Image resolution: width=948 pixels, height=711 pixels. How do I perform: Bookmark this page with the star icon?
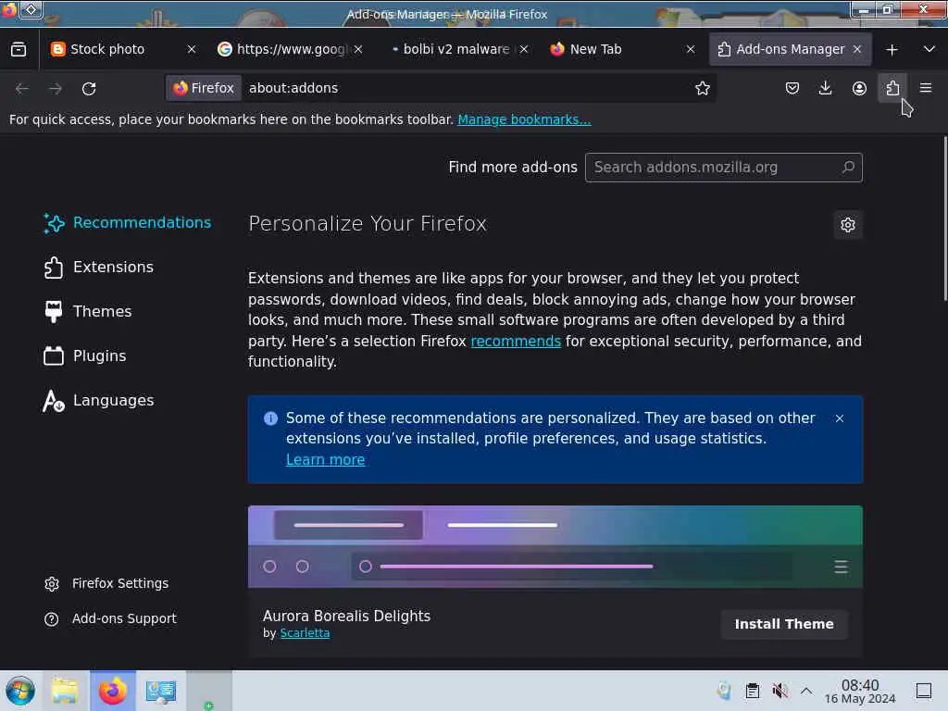pyautogui.click(x=702, y=88)
